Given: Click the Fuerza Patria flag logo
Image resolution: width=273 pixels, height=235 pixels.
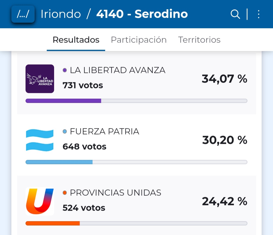Looking at the screenshot, I should (40, 140).
